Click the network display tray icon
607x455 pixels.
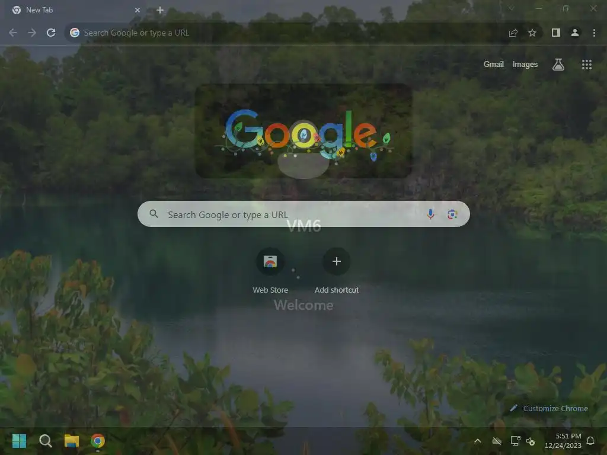[515, 441]
